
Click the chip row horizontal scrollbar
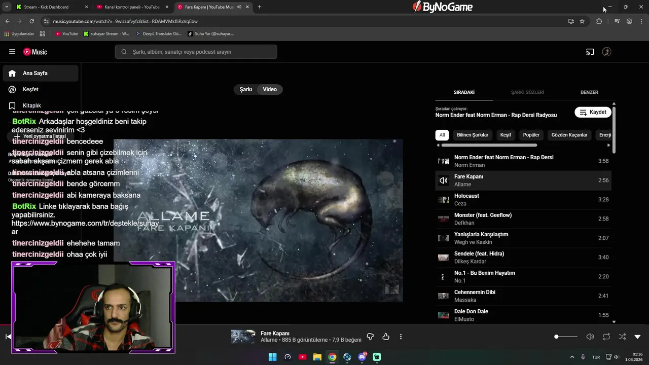[x=489, y=145]
